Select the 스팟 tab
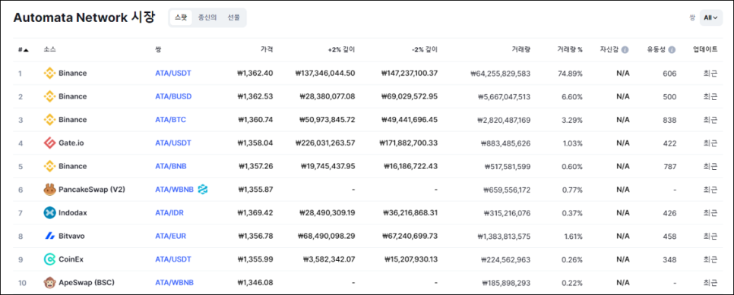 (x=181, y=17)
